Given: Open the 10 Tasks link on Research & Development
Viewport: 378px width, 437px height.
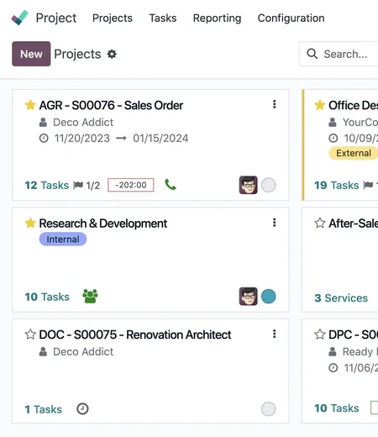Looking at the screenshot, I should point(47,297).
